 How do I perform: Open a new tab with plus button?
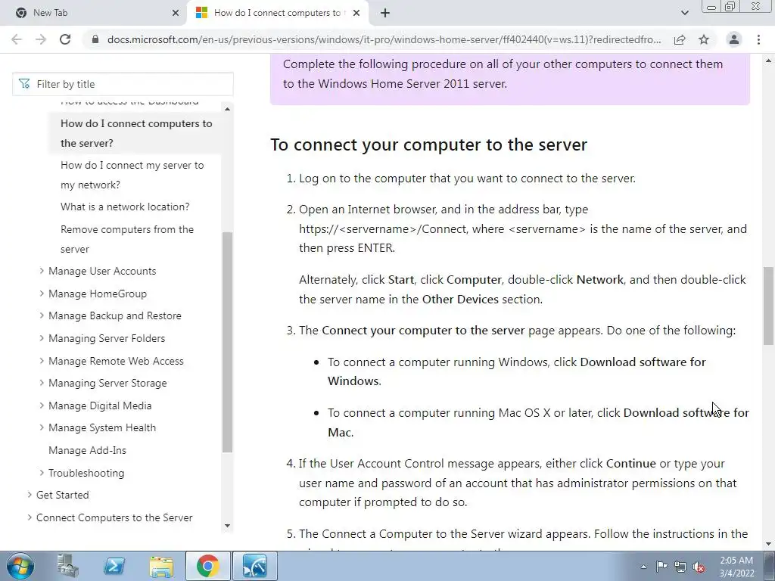click(385, 13)
